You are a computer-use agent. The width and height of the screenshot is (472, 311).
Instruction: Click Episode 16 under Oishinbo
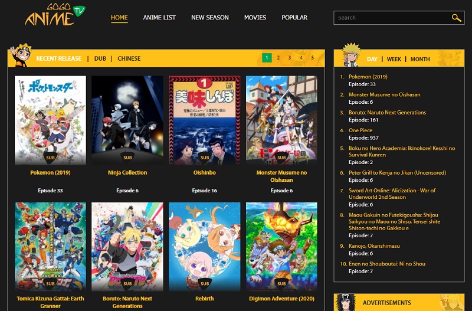[205, 191]
